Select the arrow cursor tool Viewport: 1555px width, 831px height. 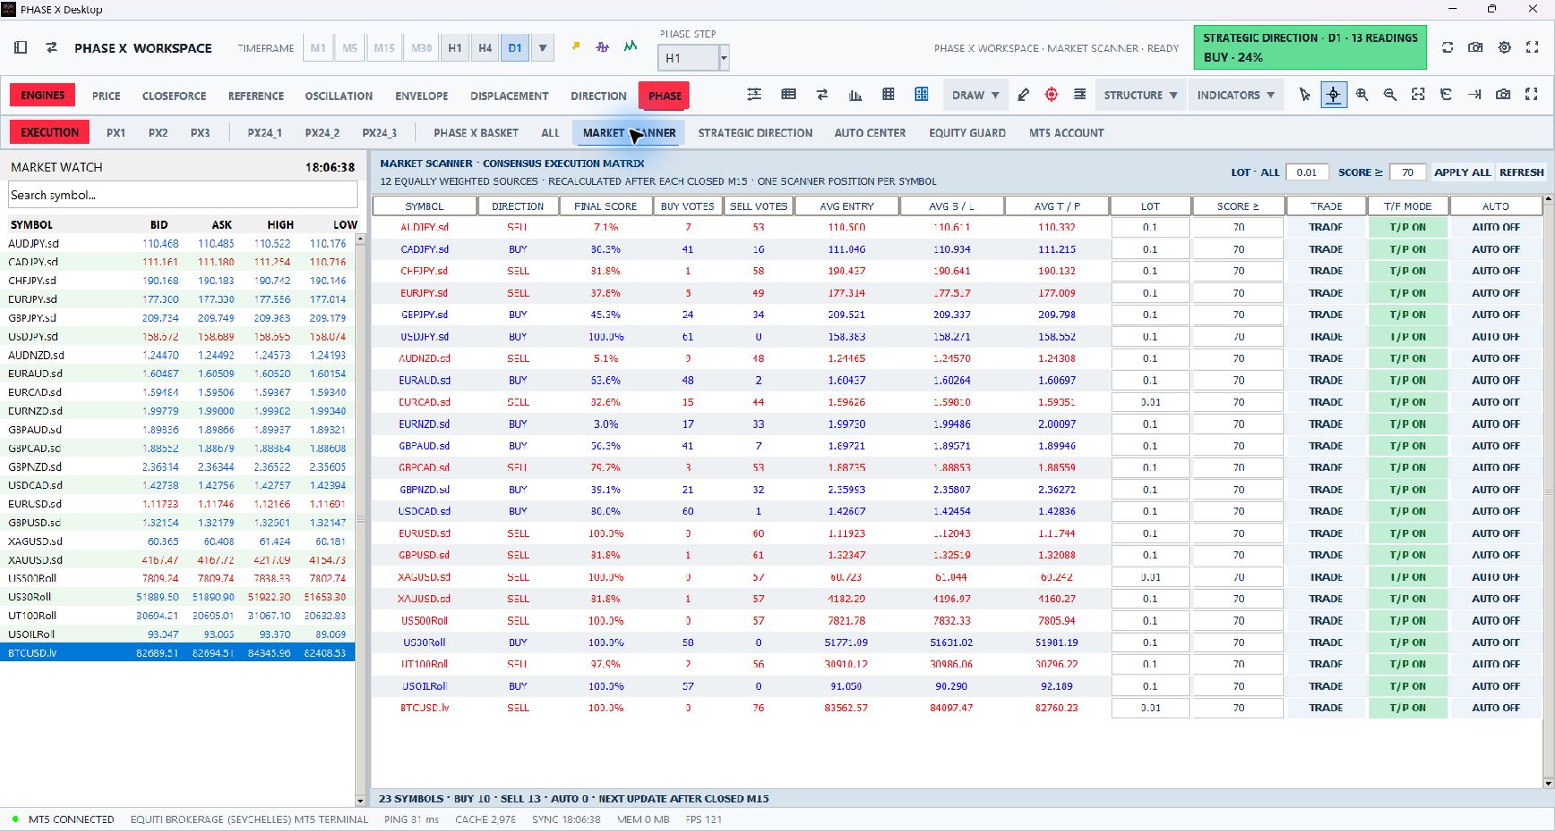[1305, 95]
